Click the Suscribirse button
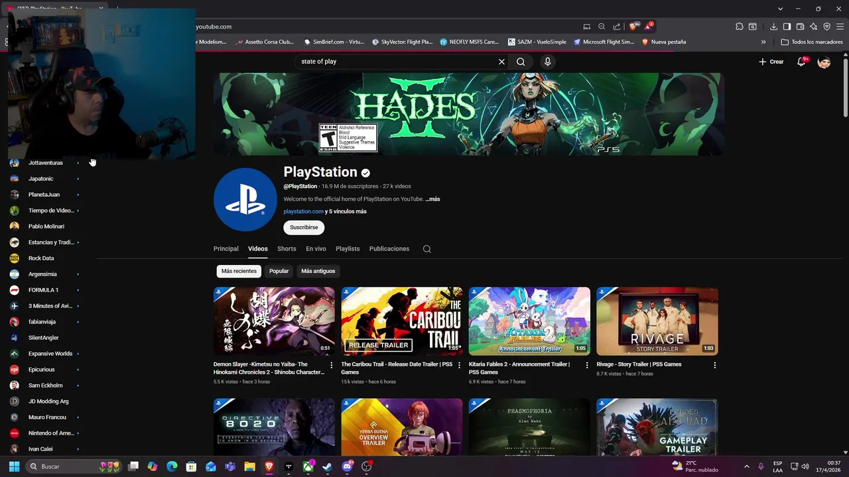Screen dimensions: 849x477 pos(304,227)
